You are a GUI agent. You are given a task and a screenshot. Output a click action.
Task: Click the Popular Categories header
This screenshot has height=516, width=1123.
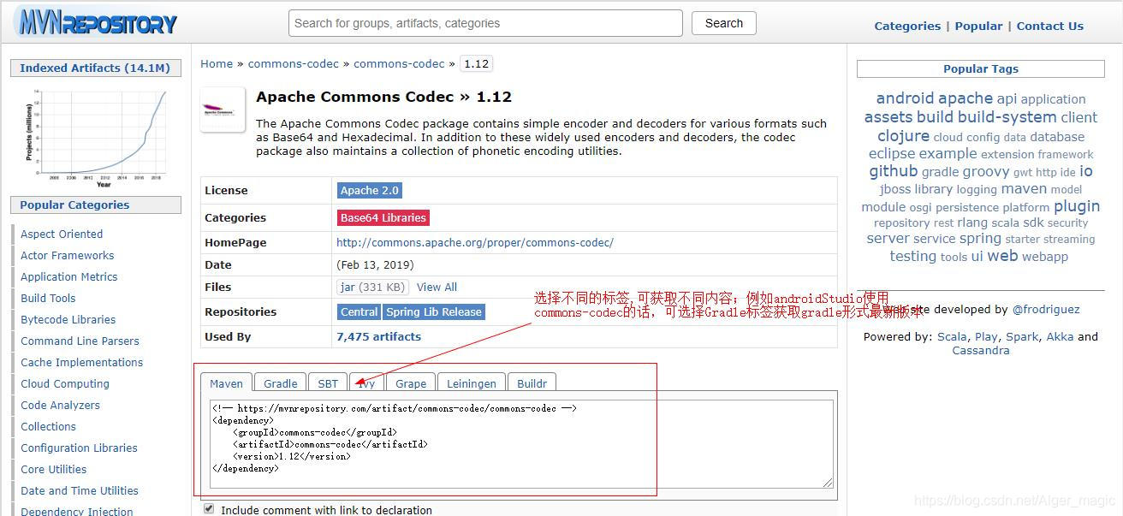95,205
